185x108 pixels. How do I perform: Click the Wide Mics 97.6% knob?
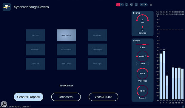click(x=142, y=74)
